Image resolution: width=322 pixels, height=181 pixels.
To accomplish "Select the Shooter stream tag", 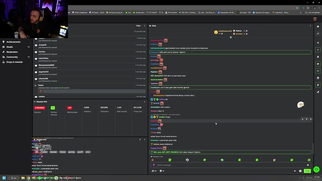I will click(53, 152).
